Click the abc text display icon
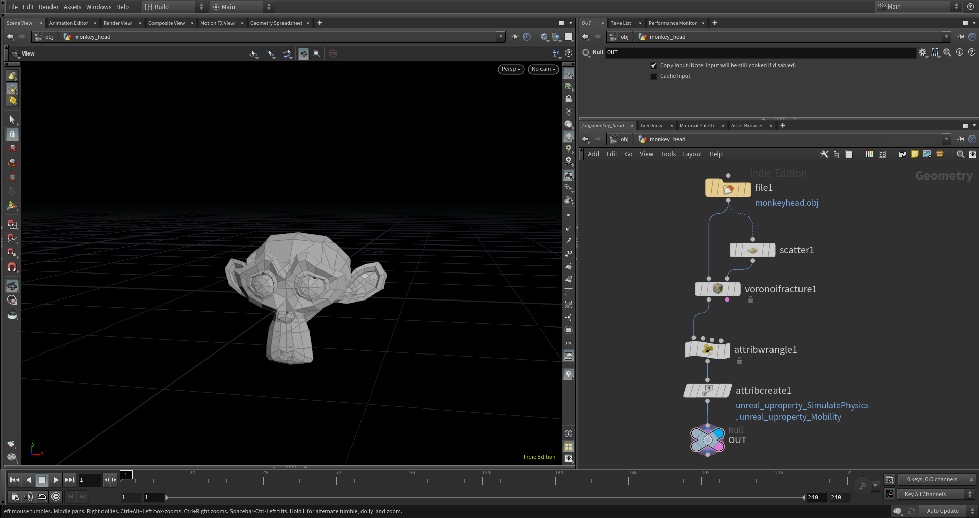 click(x=569, y=343)
